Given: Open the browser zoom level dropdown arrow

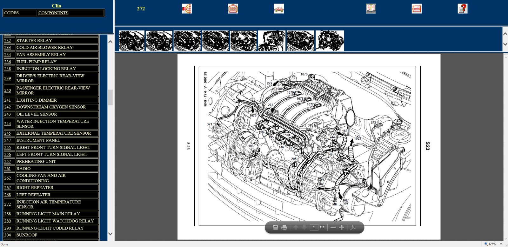Looking at the screenshot, I should coord(501,244).
